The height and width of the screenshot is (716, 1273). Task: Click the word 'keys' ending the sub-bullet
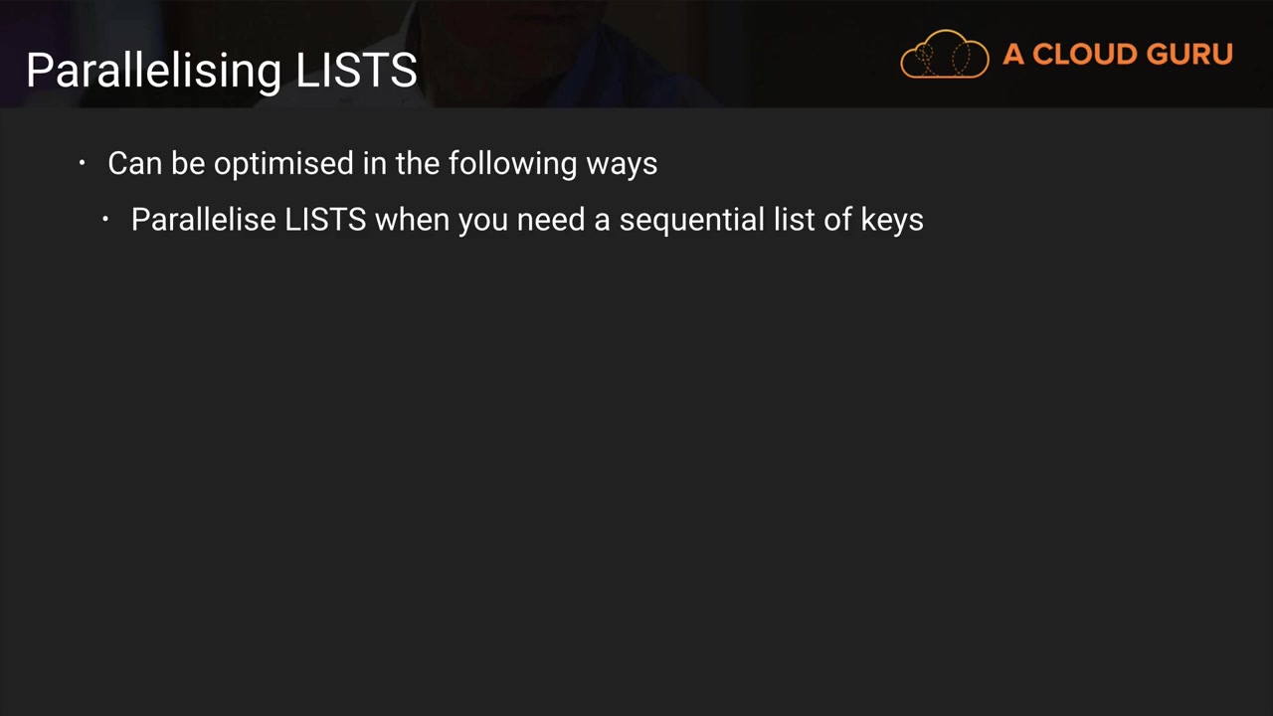[x=891, y=220]
